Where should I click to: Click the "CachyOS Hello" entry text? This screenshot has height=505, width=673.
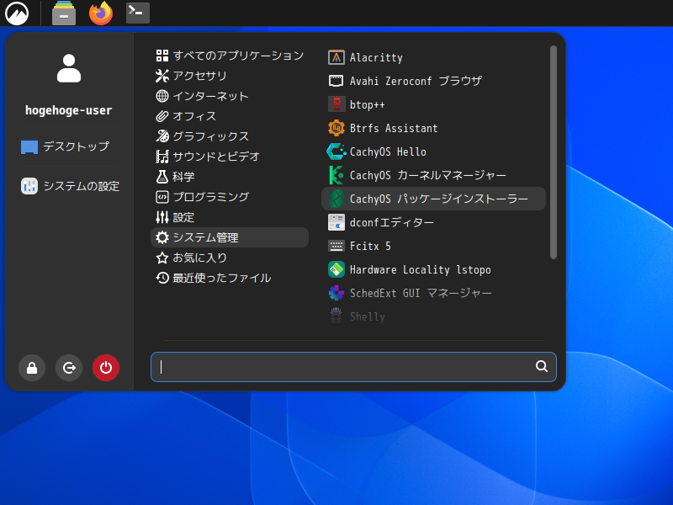[388, 151]
